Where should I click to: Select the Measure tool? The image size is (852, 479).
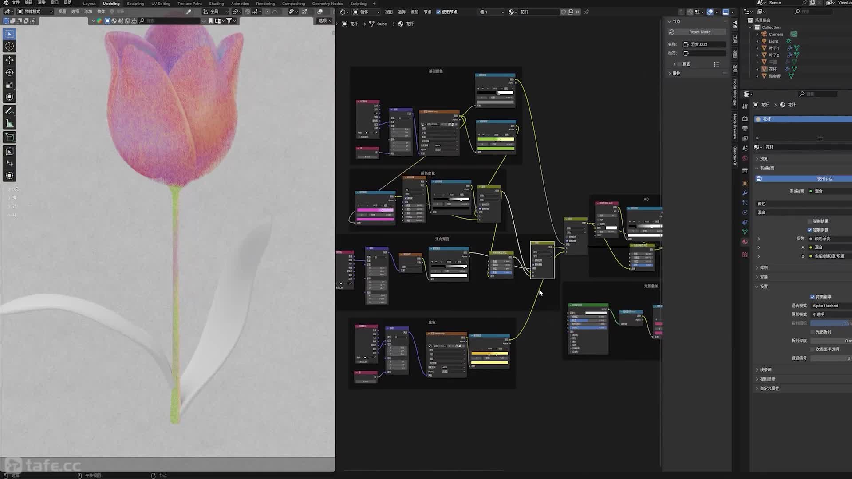(x=9, y=123)
